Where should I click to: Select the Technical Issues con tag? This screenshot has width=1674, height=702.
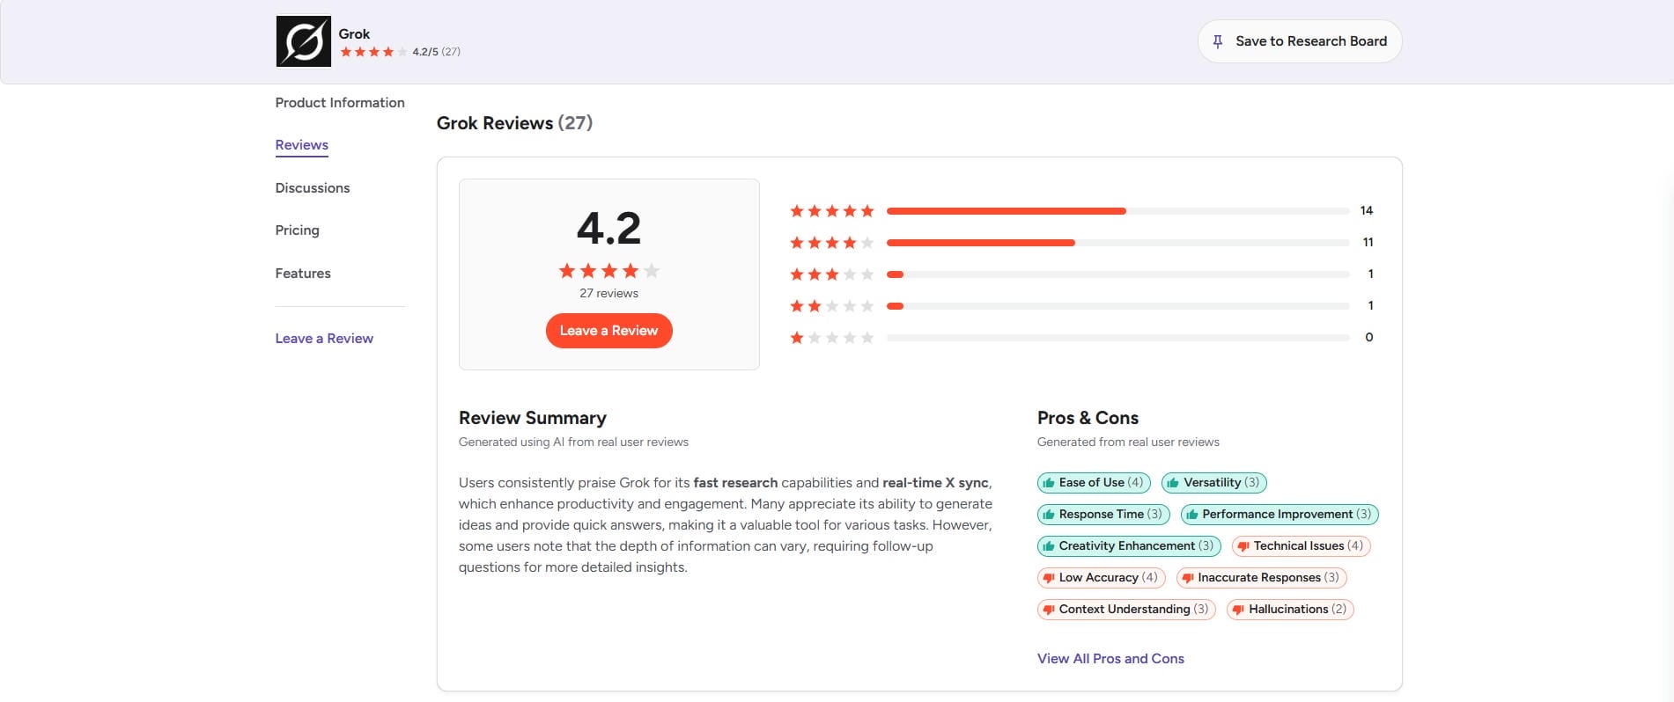(x=1302, y=546)
